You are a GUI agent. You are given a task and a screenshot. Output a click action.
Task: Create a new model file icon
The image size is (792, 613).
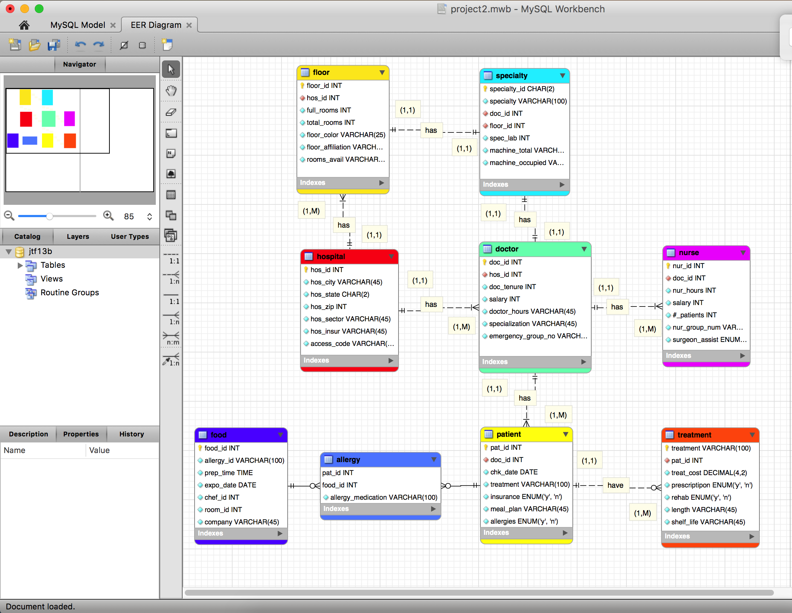(15, 45)
